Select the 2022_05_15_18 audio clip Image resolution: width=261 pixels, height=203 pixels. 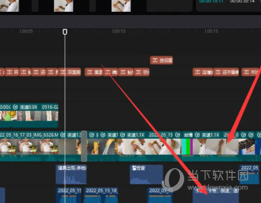pyautogui.click(x=101, y=195)
